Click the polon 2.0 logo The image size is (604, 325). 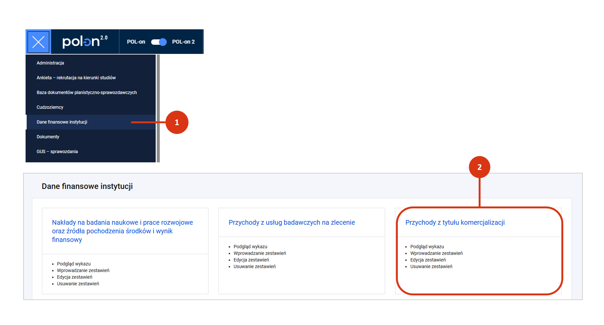[x=85, y=42]
